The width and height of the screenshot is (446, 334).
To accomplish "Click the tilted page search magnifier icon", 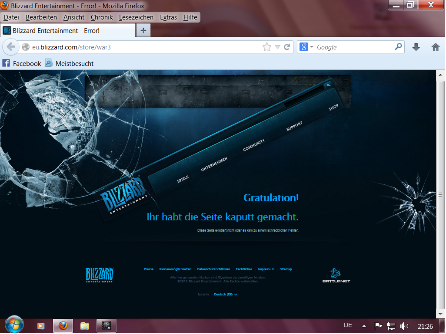I will coord(329,85).
